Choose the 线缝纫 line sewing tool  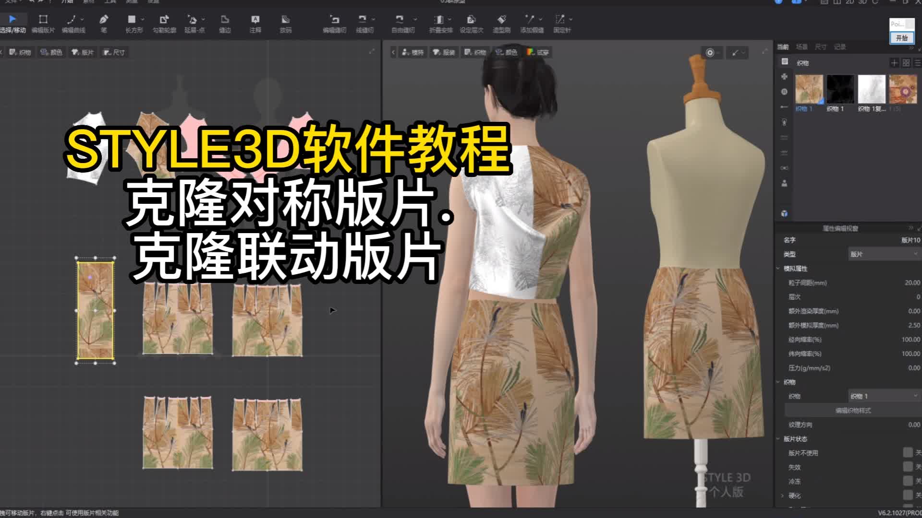364,24
